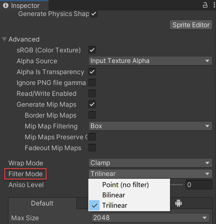Click the Inspector info icon in tab
216x224 pixels.
click(x=6, y=5)
